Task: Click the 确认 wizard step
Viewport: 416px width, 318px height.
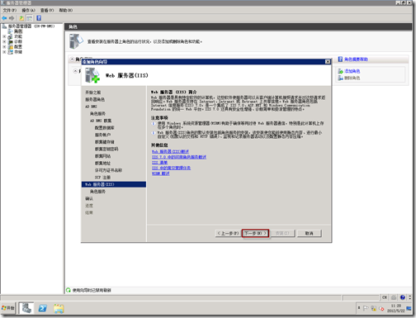Action: (89, 198)
